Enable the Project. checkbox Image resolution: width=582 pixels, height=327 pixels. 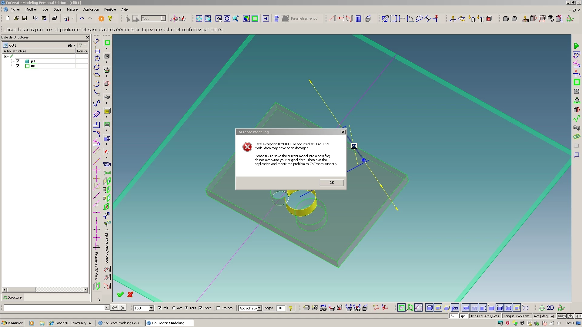coord(218,308)
